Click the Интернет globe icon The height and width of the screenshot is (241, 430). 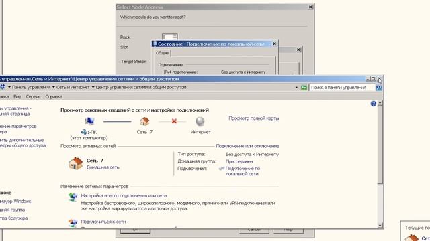pyautogui.click(x=200, y=121)
